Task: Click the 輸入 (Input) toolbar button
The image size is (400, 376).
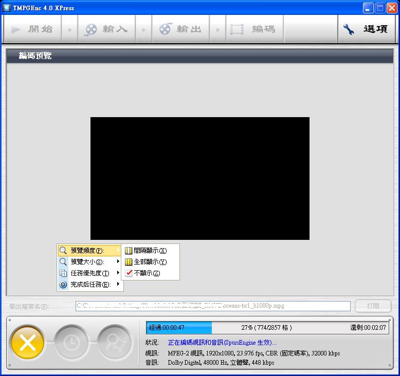Action: coord(106,29)
